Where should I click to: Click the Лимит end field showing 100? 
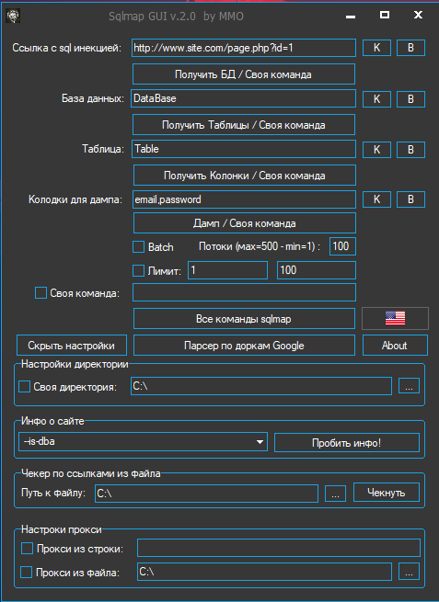[x=317, y=270]
